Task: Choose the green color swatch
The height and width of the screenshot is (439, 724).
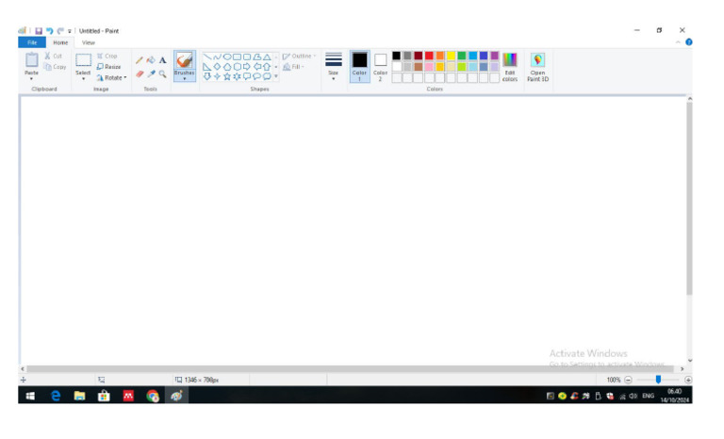Action: coord(462,56)
